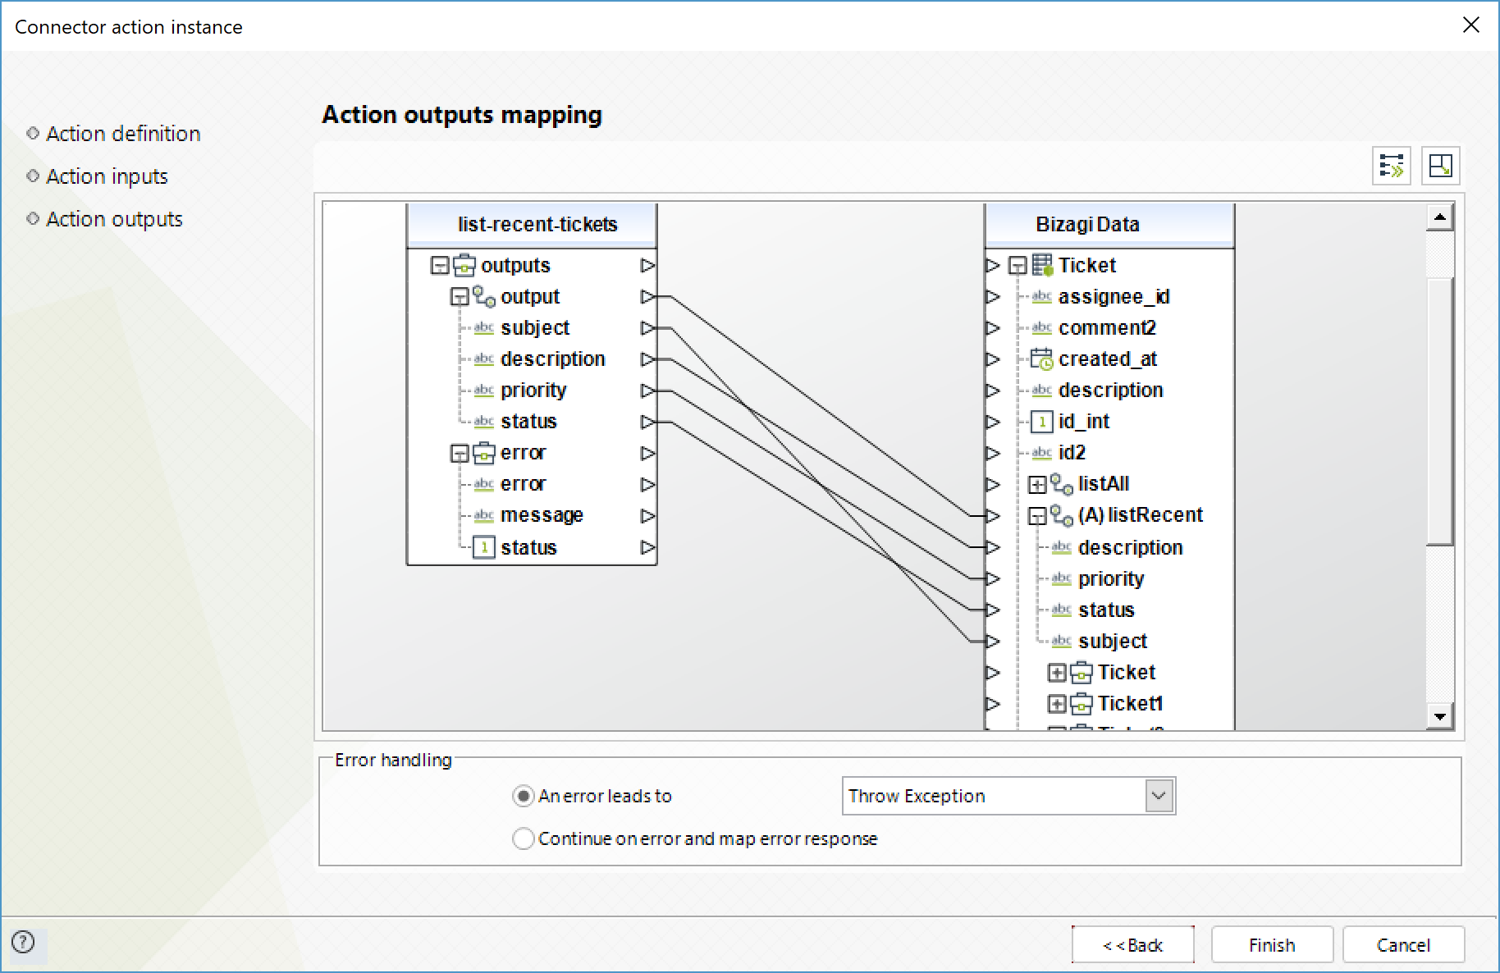Click the mapping scrollbar up arrow
The width and height of the screenshot is (1500, 973).
[x=1440, y=217]
